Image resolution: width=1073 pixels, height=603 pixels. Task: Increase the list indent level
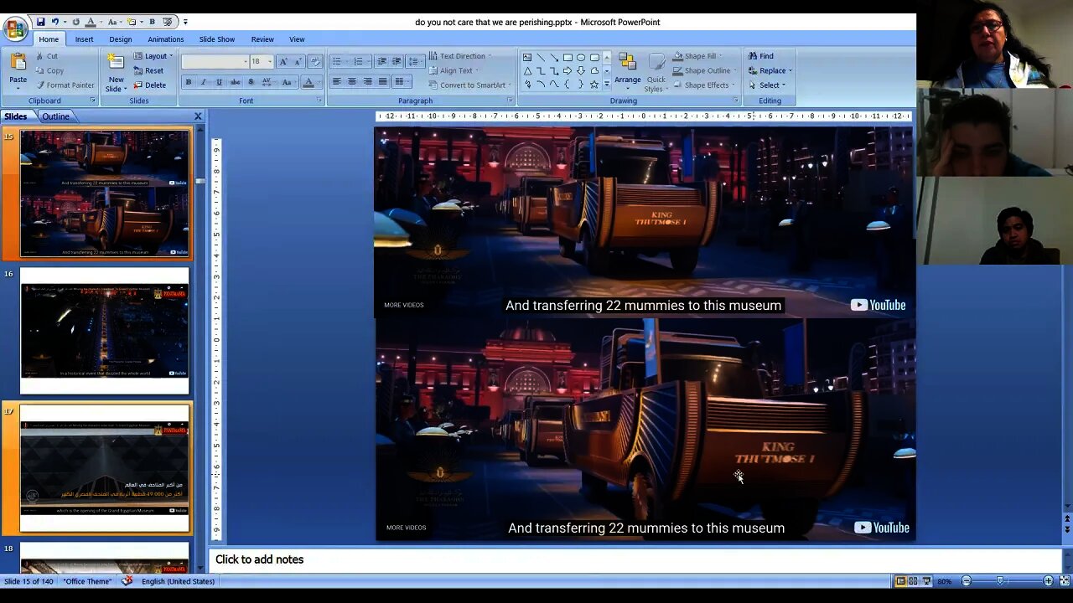397,62
